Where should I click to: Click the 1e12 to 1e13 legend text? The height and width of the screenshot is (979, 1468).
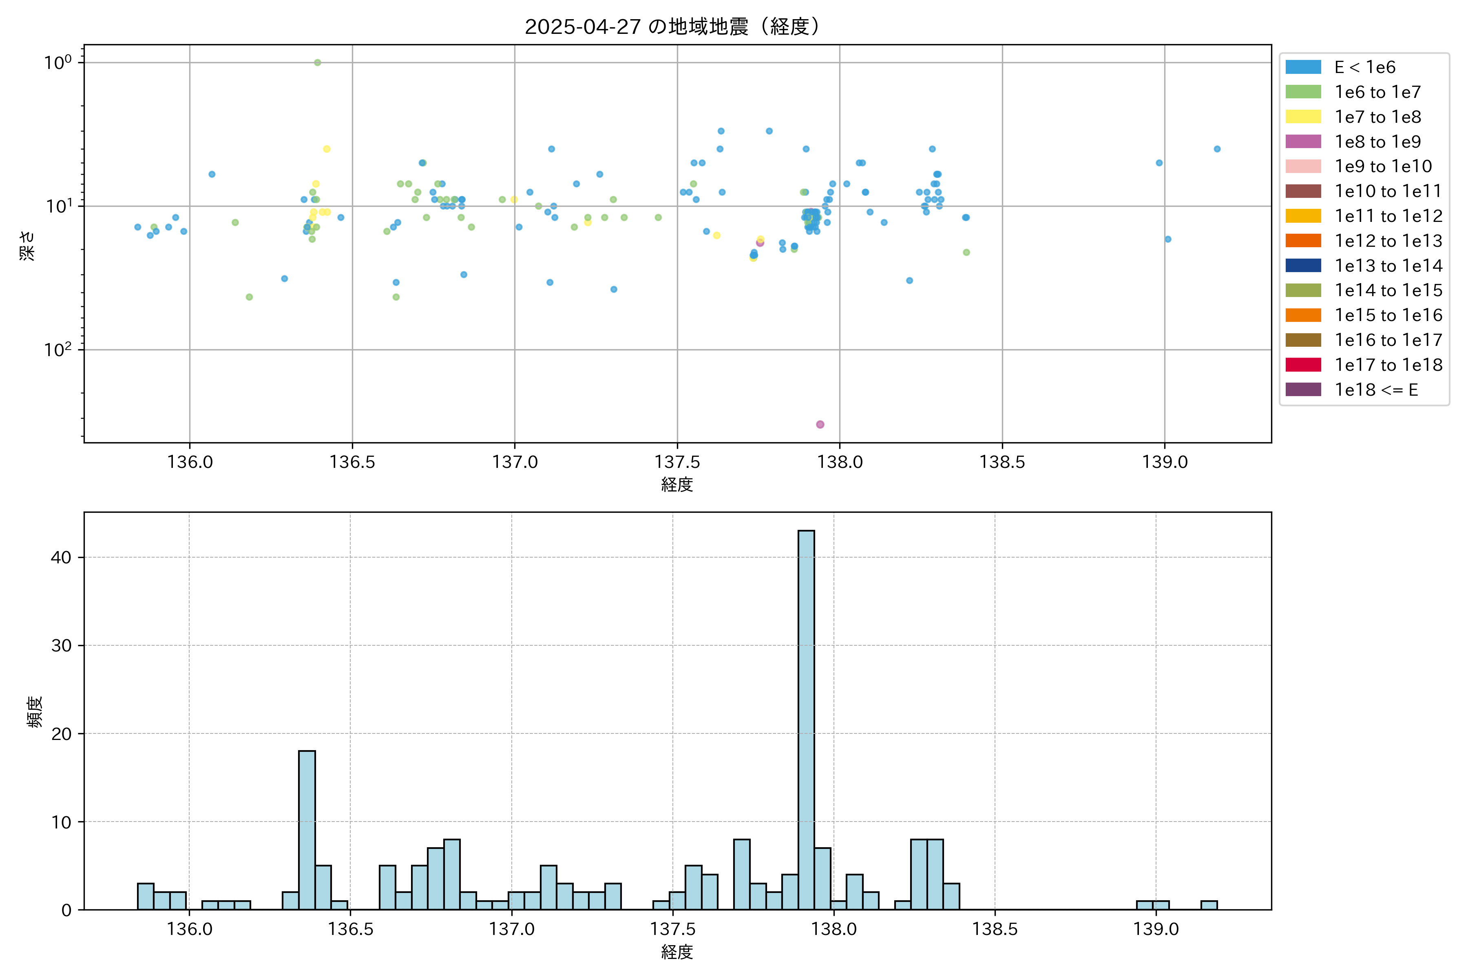[1388, 241]
